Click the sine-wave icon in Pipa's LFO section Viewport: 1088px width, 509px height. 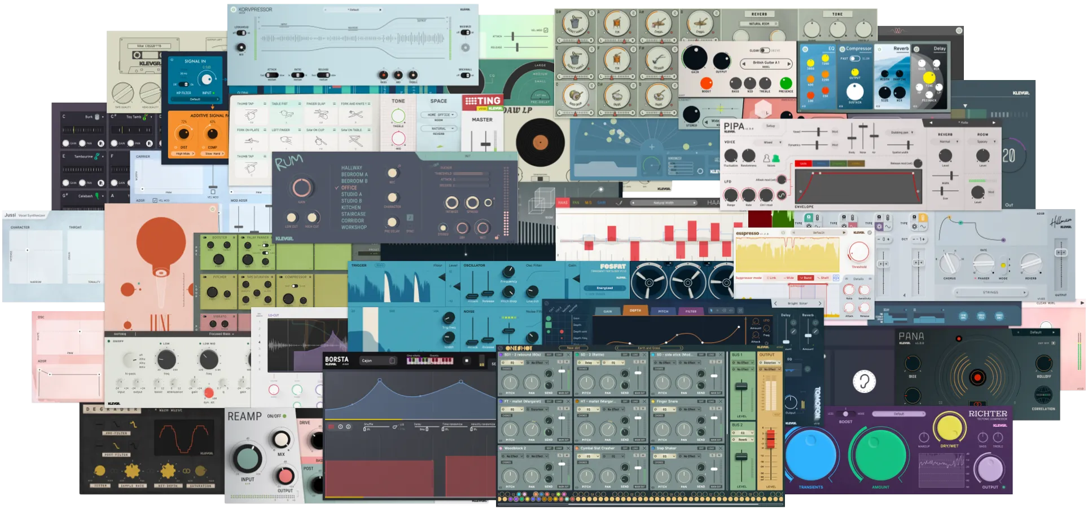point(782,195)
